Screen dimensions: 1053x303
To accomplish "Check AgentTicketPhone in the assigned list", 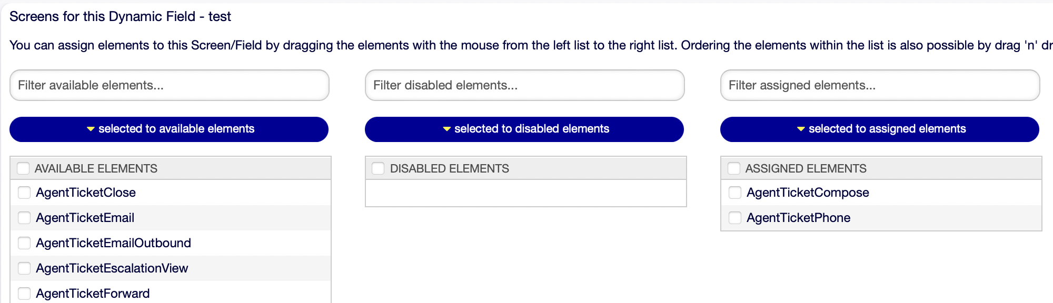I will tap(734, 218).
